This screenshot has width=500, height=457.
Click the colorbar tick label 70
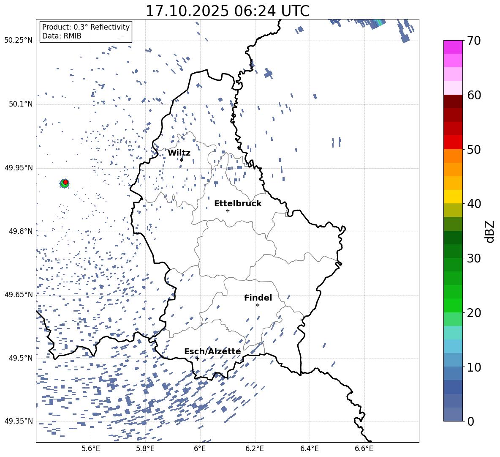[x=474, y=41]
